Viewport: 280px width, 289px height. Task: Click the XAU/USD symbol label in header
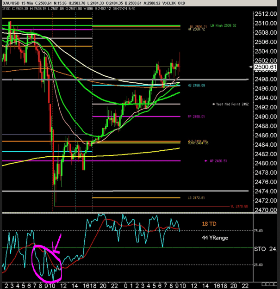tap(11, 3)
